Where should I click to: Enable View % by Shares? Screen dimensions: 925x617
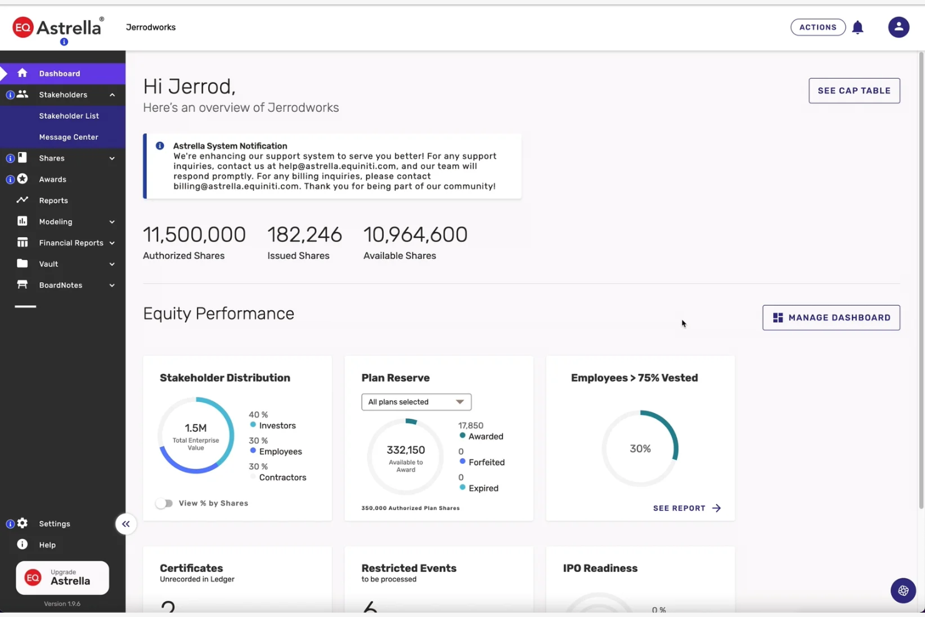[164, 503]
